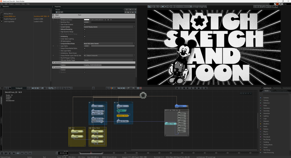This screenshot has width=291, height=158.
Task: Adjust the Backdrop Glow slider
Action: pos(113,22)
